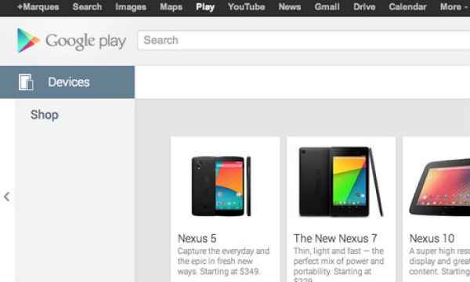The image size is (470, 282).
Task: Click the Google Play logo
Action: pos(71,41)
